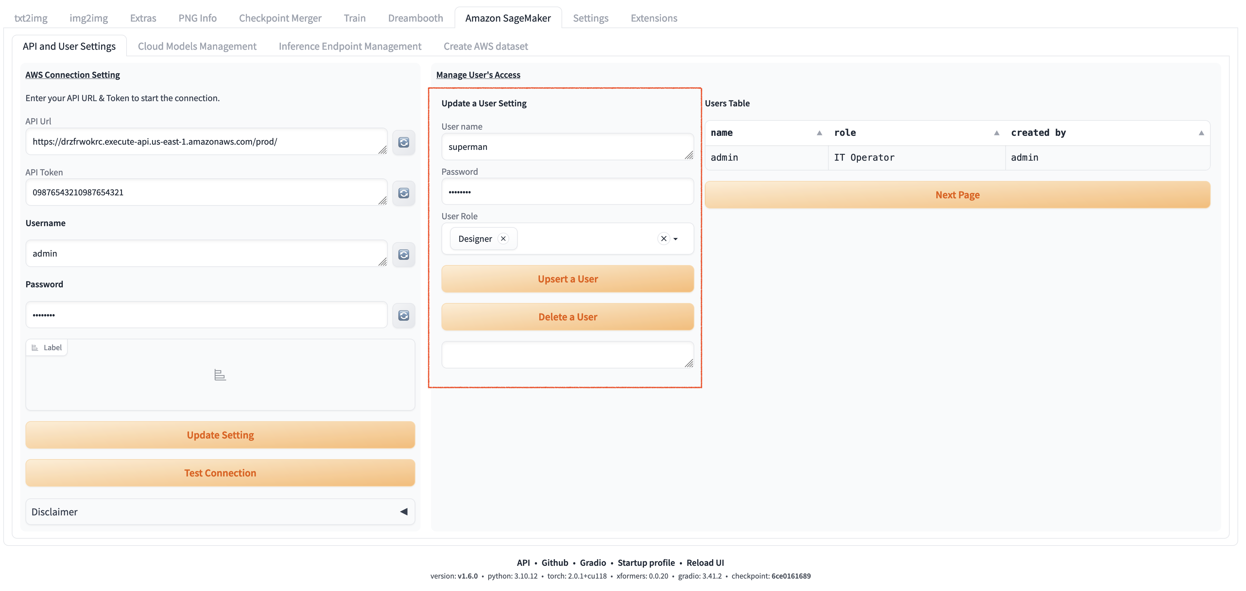
Task: Go to the txt2img tab
Action: click(31, 18)
